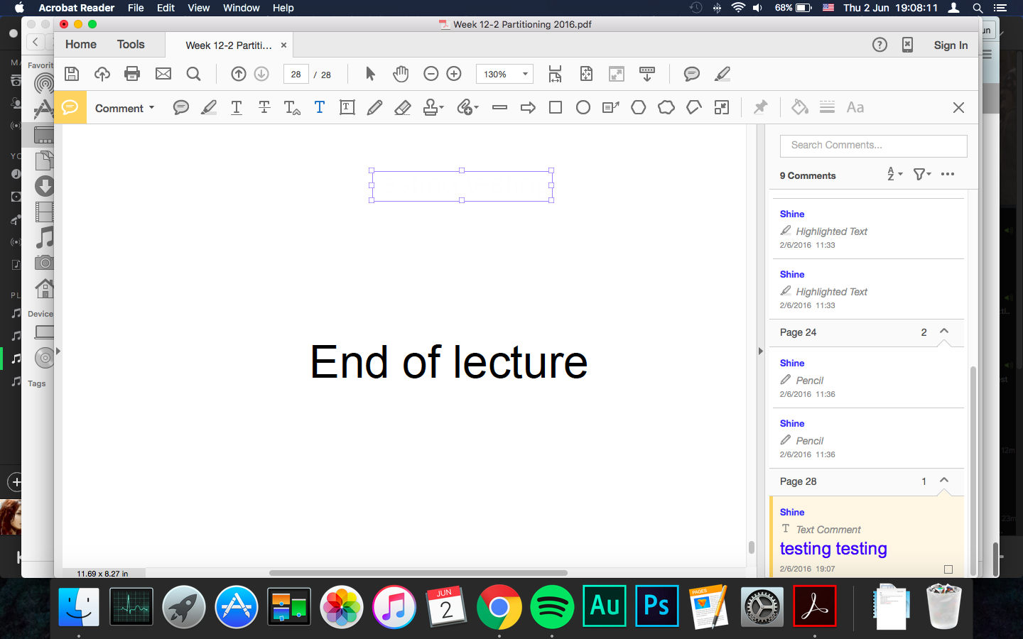This screenshot has height=639, width=1023.
Task: Close the Comment toolbar with X
Action: pyautogui.click(x=958, y=108)
